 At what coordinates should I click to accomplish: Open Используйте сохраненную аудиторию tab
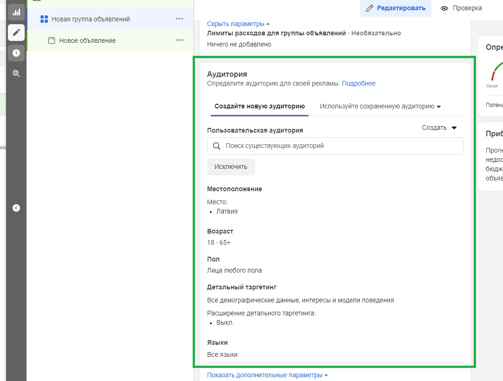(380, 106)
